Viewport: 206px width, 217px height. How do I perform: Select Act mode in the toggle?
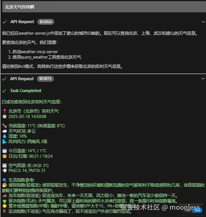(198, 210)
